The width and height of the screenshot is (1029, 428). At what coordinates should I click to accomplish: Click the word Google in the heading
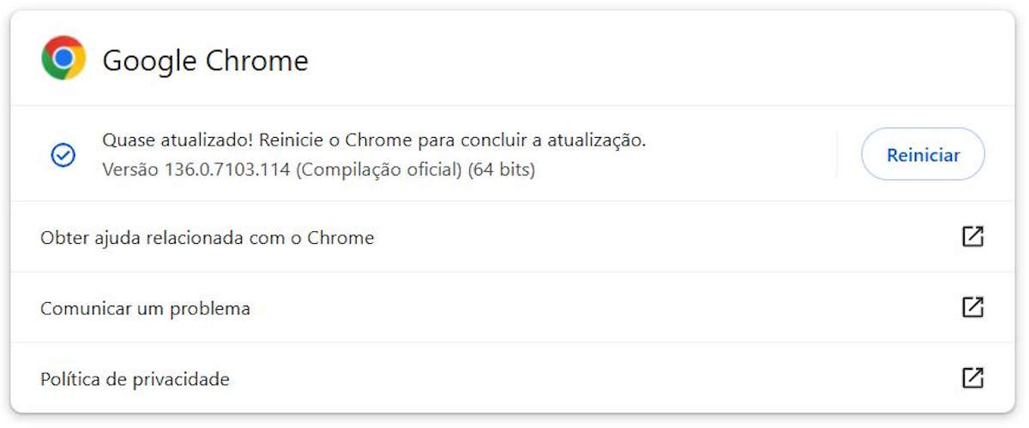click(150, 61)
